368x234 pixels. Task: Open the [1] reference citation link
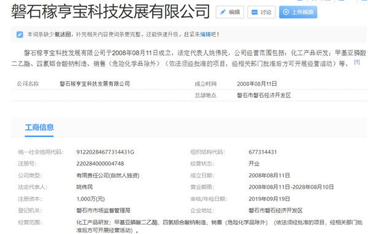357,62
